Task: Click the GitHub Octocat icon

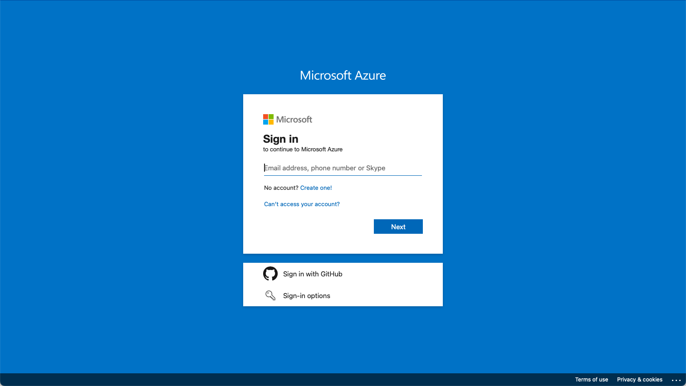Action: coord(270,274)
